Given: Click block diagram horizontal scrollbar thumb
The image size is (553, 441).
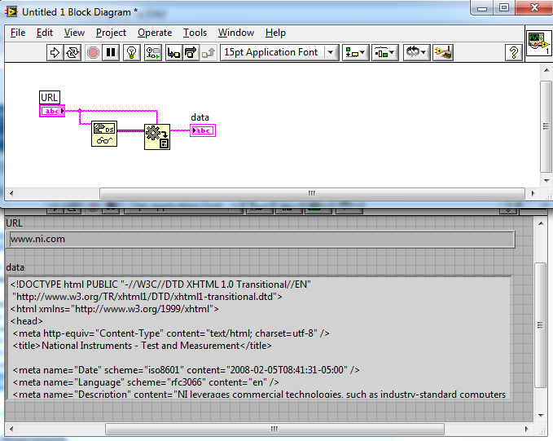Looking at the screenshot, I should click(312, 193).
